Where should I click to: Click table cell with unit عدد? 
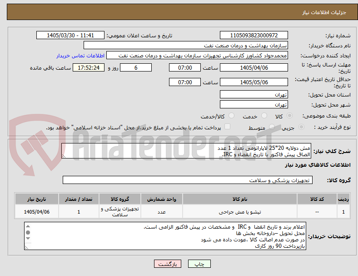click(161, 212)
